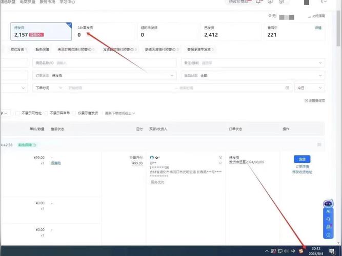Viewport: 342px width, 256px height.
Task: Click the 服务优先 tag under address
Action: [x=157, y=182]
